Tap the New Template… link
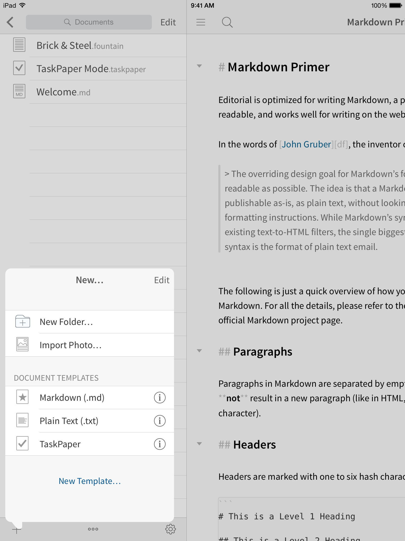The height and width of the screenshot is (541, 405). click(x=90, y=481)
